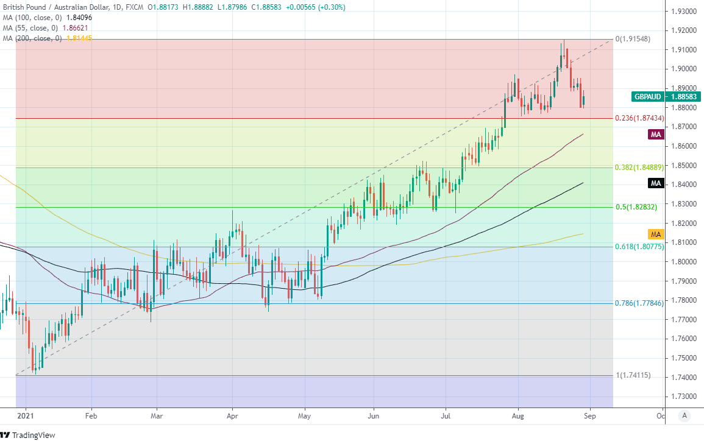Click the black MA tag on price axis
Screen dimensions: 704x441
(x=656, y=183)
